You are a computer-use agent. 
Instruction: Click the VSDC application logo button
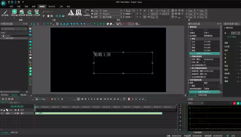click(3, 3)
